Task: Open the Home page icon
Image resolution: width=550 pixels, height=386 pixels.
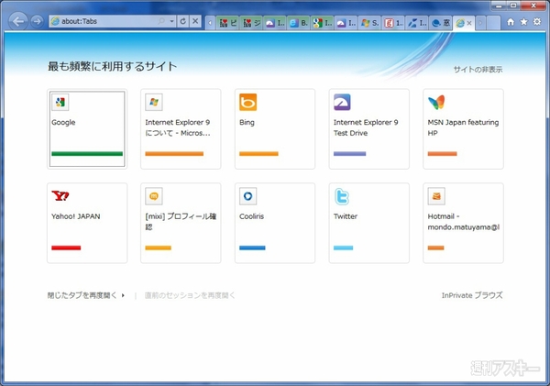Action: click(511, 22)
